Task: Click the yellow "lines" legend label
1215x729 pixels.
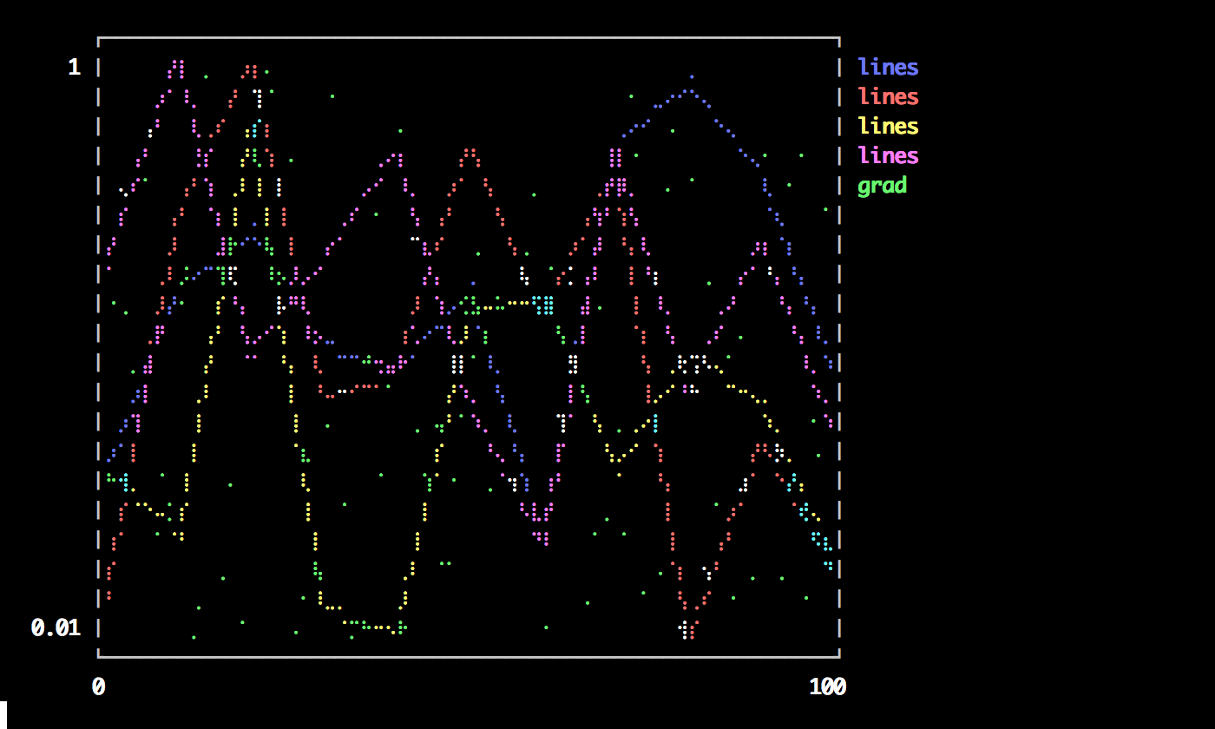Action: [887, 126]
